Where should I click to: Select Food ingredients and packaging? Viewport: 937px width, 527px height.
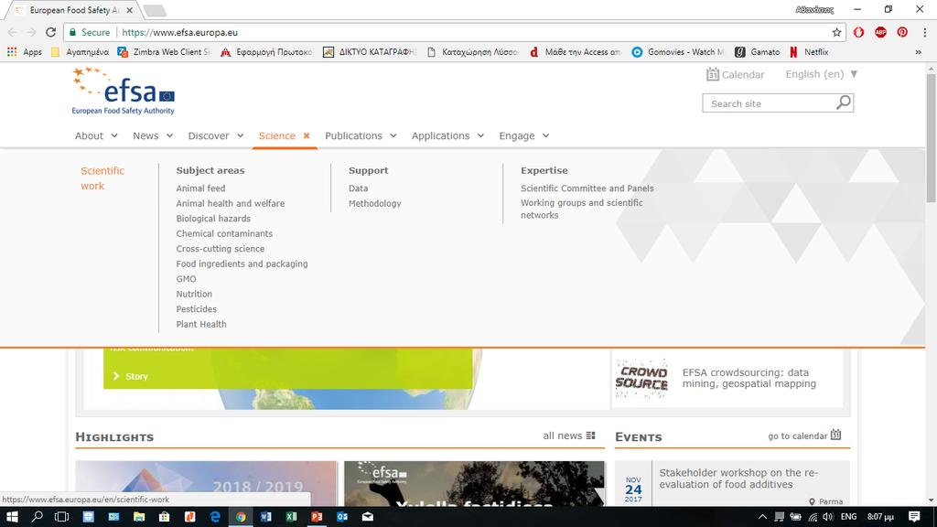click(x=242, y=263)
